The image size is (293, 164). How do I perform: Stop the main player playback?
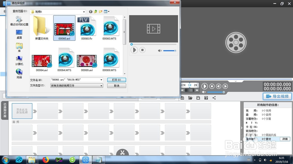coord(212,86)
